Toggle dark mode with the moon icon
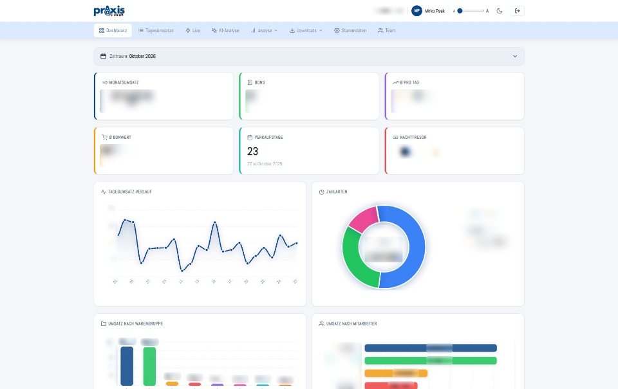The image size is (618, 389). pyautogui.click(x=500, y=11)
